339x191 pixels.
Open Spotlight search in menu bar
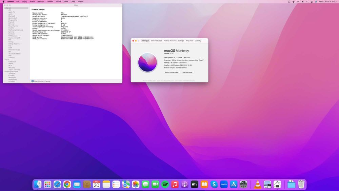[307, 1]
